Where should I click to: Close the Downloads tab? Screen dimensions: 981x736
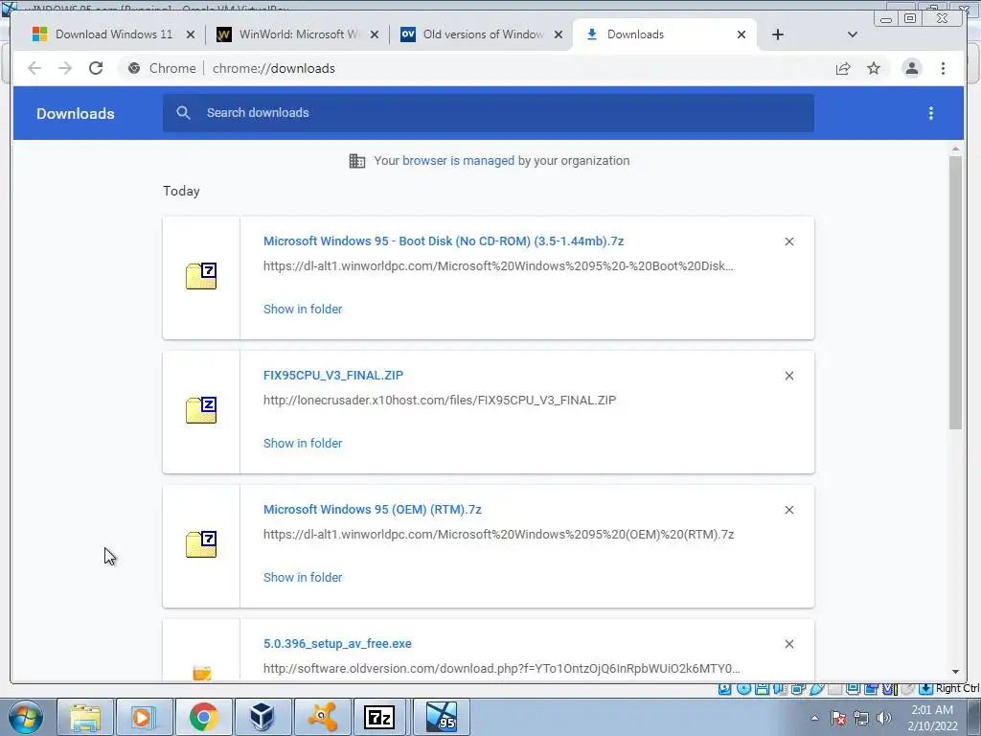pyautogui.click(x=741, y=34)
